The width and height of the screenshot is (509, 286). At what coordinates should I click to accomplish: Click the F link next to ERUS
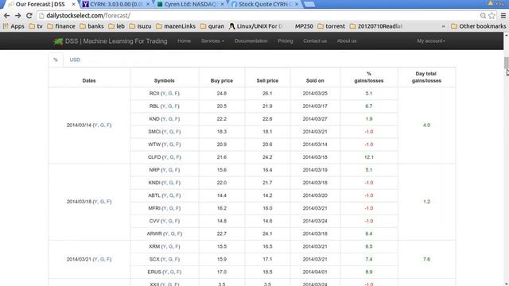(x=178, y=272)
